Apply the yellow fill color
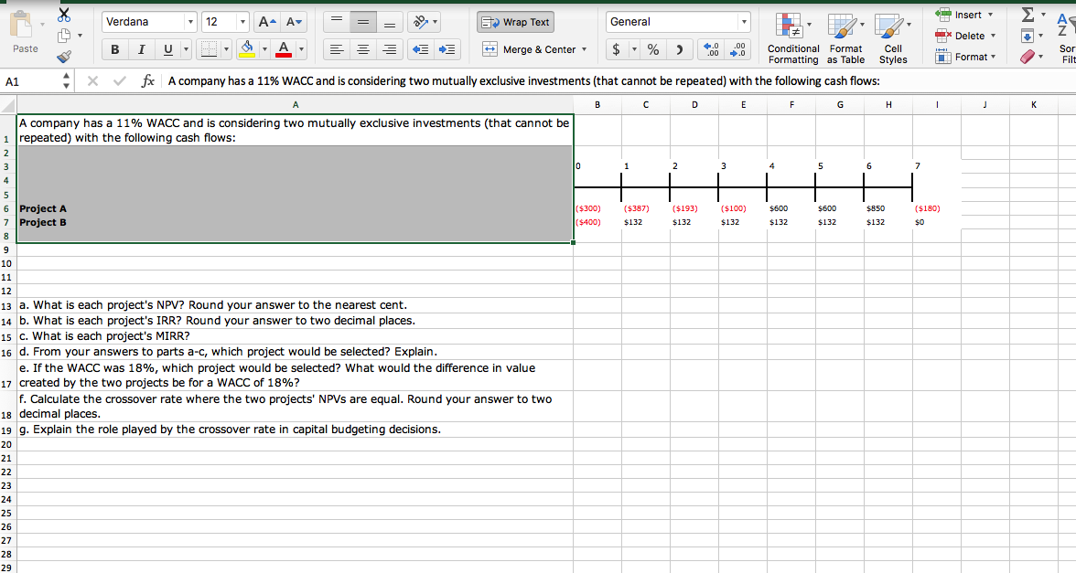Image resolution: width=1076 pixels, height=573 pixels. [x=248, y=49]
